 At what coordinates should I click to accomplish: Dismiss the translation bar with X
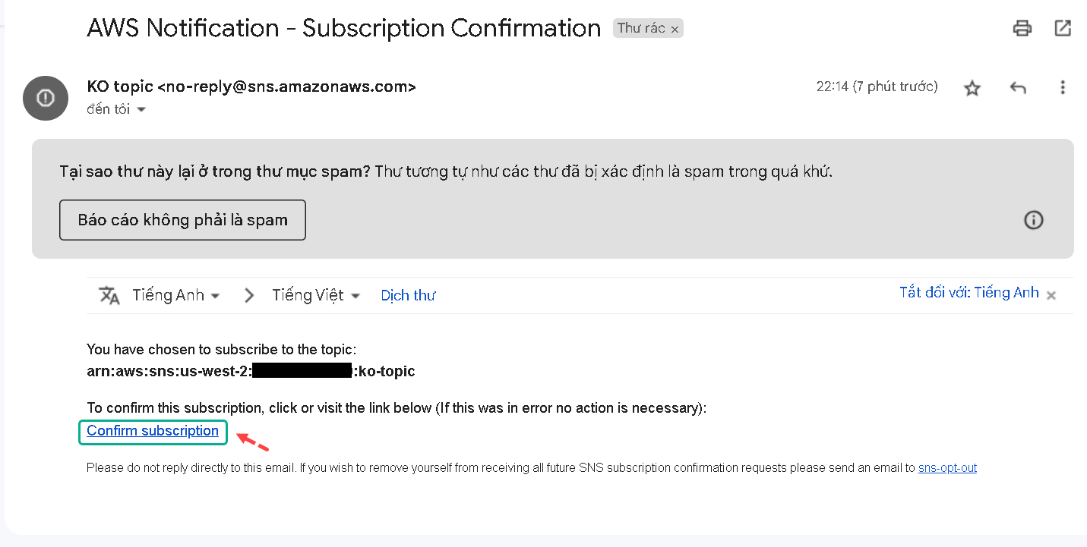1051,295
